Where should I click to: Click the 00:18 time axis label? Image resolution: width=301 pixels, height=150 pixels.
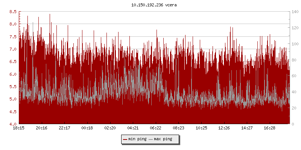click(x=87, y=128)
